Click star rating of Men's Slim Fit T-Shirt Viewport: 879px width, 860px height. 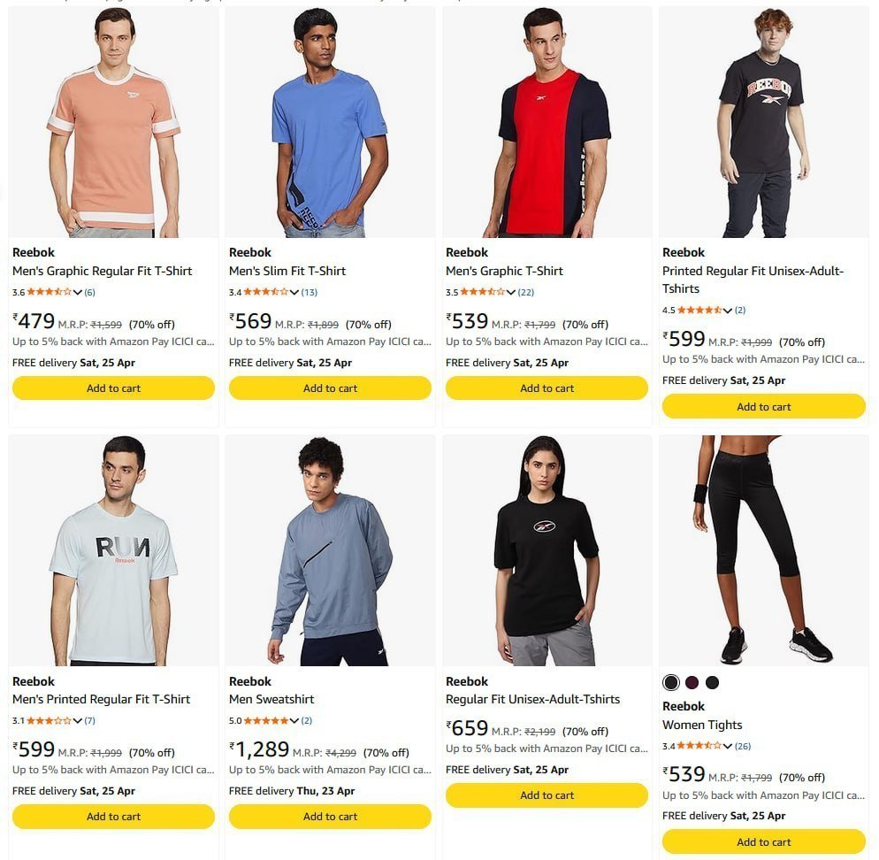click(x=265, y=292)
